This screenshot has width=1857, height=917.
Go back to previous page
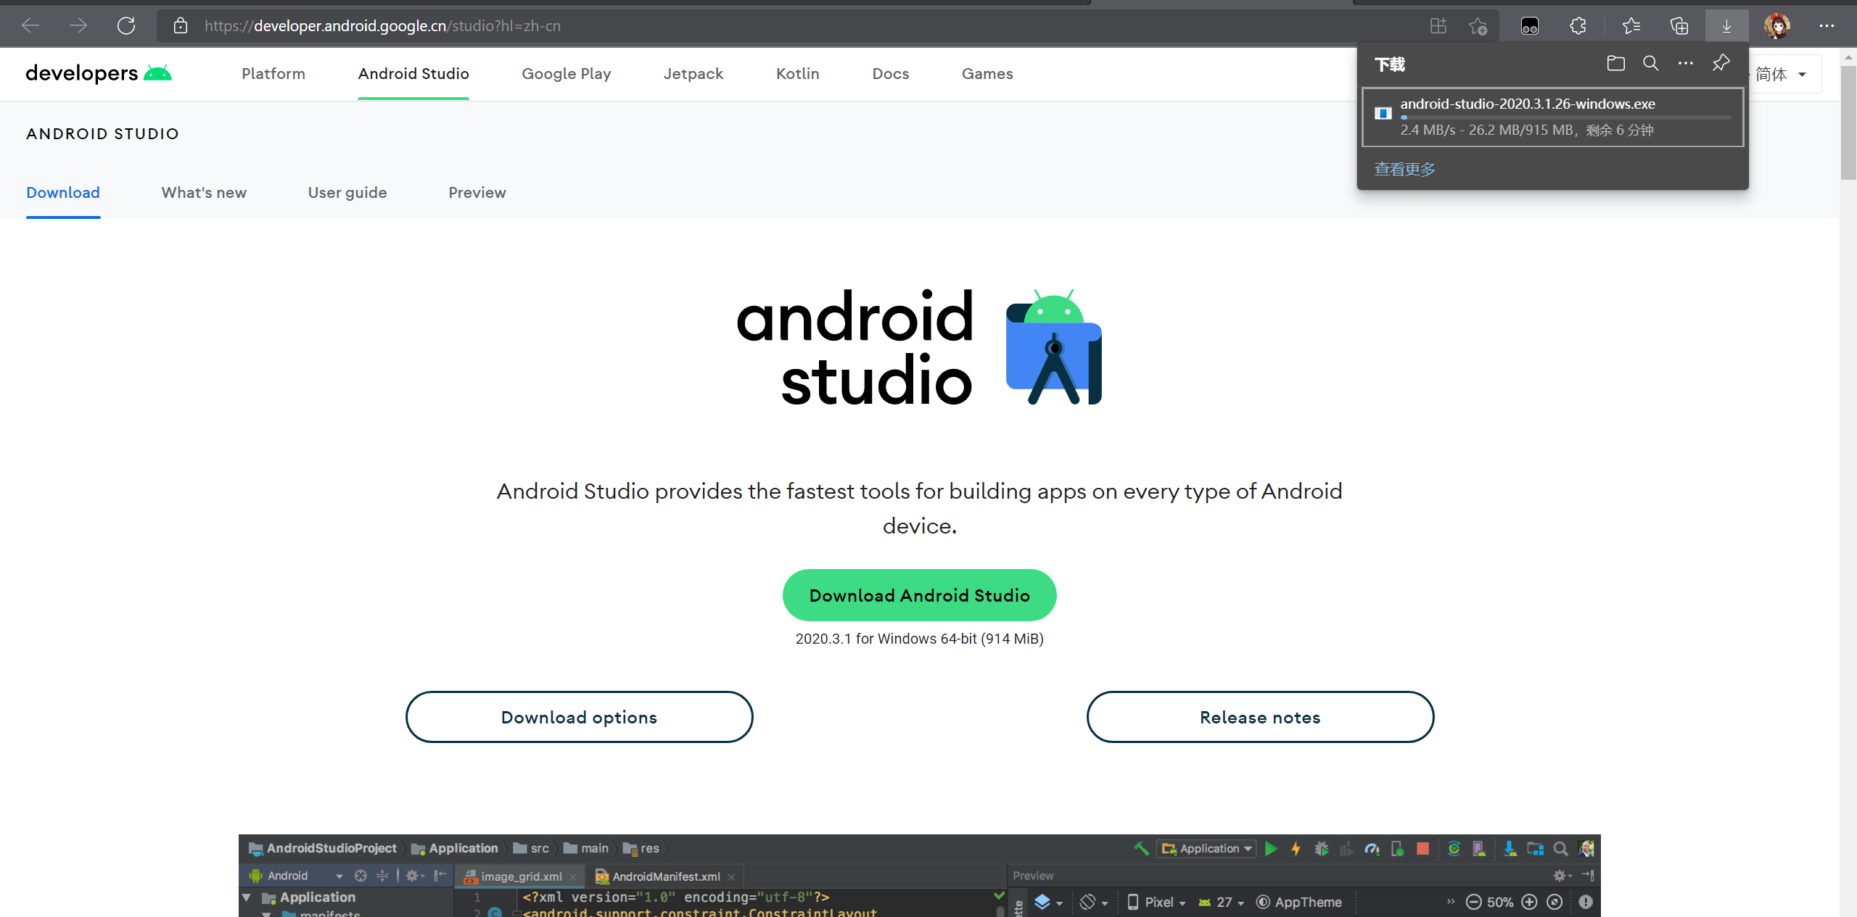coord(30,26)
